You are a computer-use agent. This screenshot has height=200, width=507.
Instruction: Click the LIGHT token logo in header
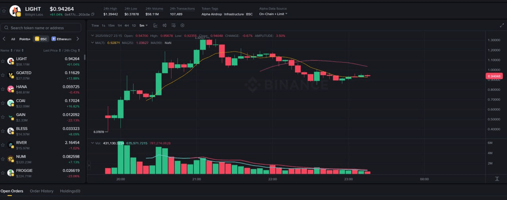click(x=15, y=11)
